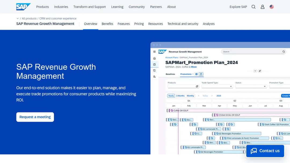Click the 1 More link
Screen dimensions: 290x163
pos(193,67)
